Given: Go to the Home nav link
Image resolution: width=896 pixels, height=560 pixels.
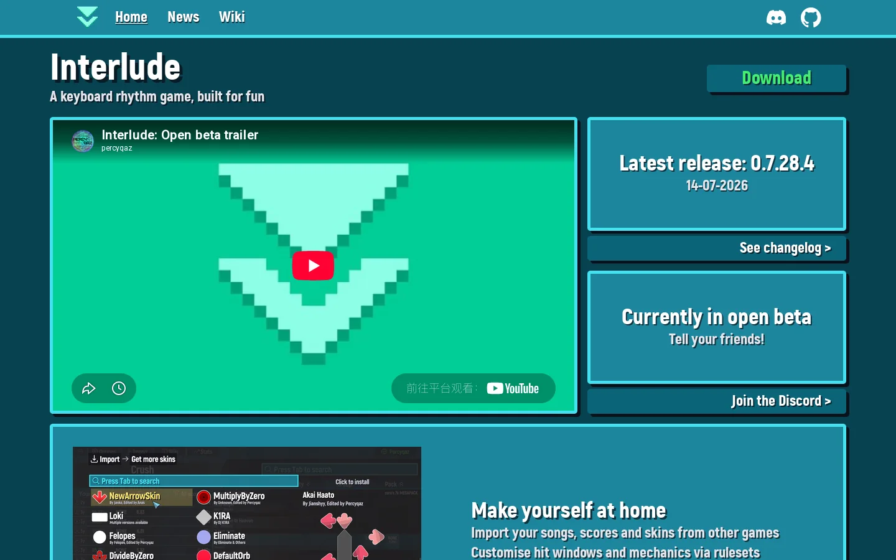Looking at the screenshot, I should point(131,17).
